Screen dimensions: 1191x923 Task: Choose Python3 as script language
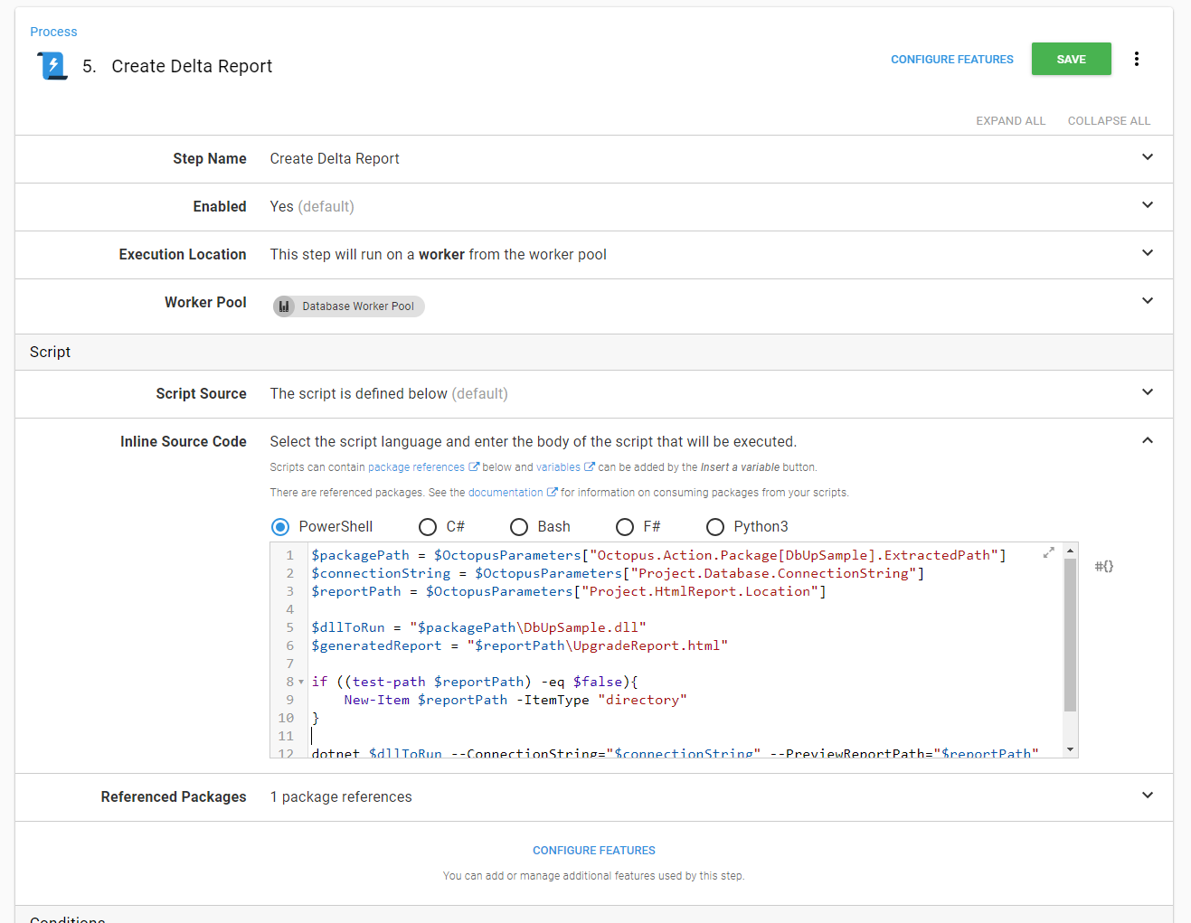715,527
